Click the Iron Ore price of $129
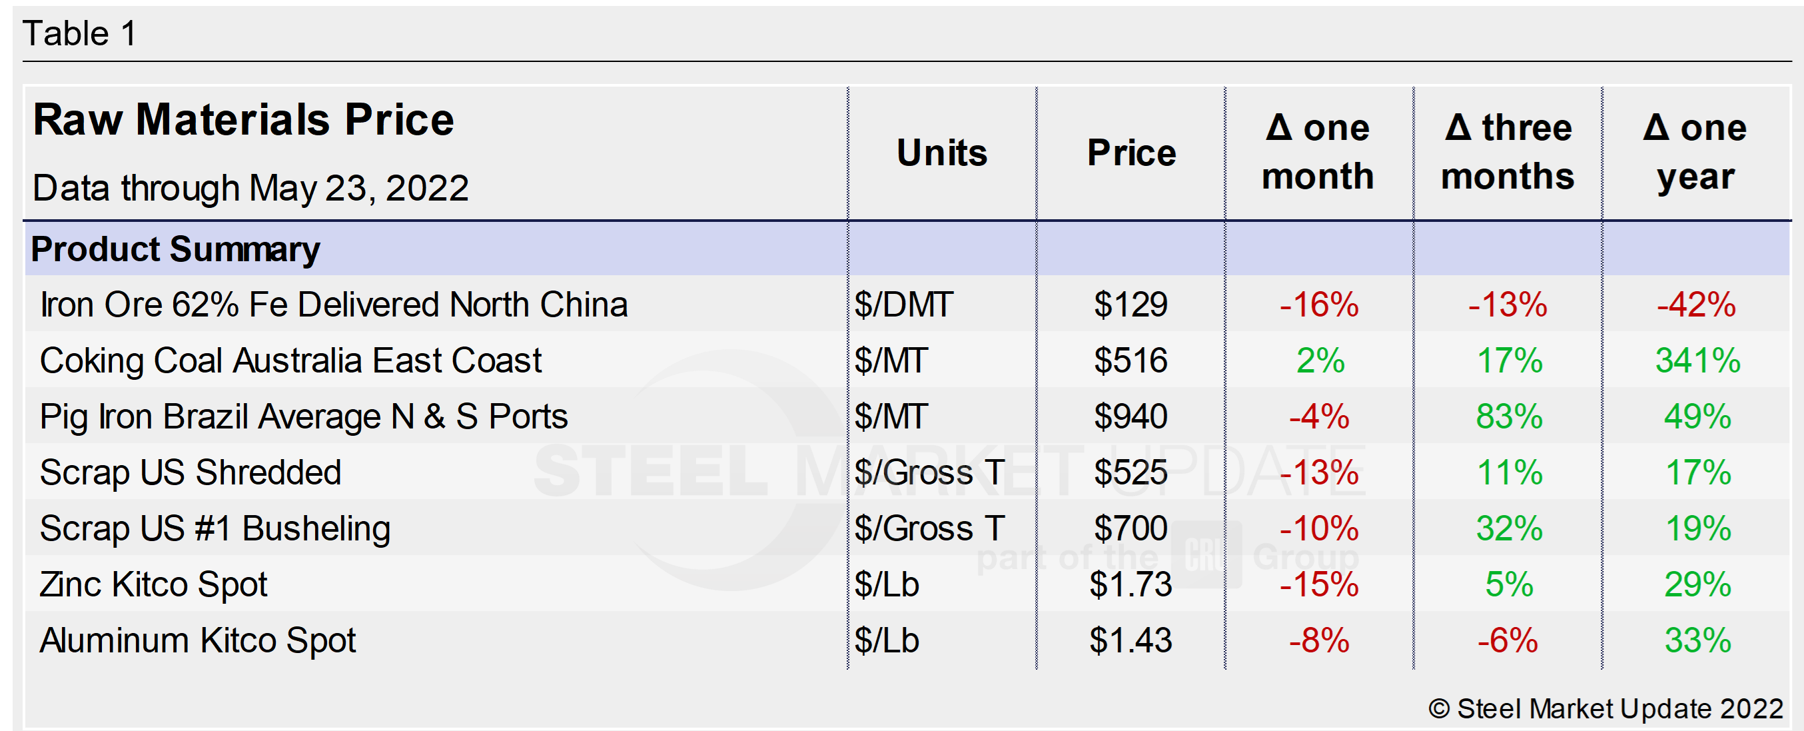Screen dimensions: 1804x731 1130,305
